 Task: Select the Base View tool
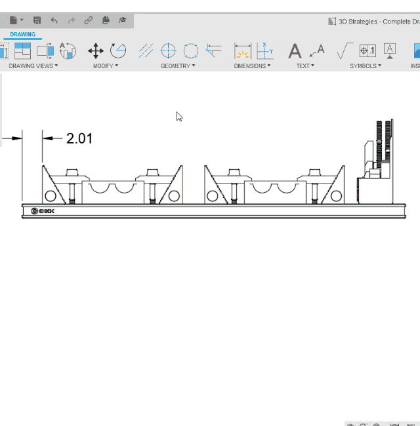tap(22, 51)
